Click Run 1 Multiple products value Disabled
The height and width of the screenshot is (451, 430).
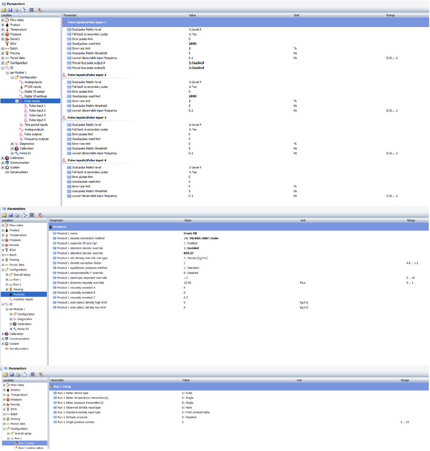pyautogui.click(x=189, y=418)
